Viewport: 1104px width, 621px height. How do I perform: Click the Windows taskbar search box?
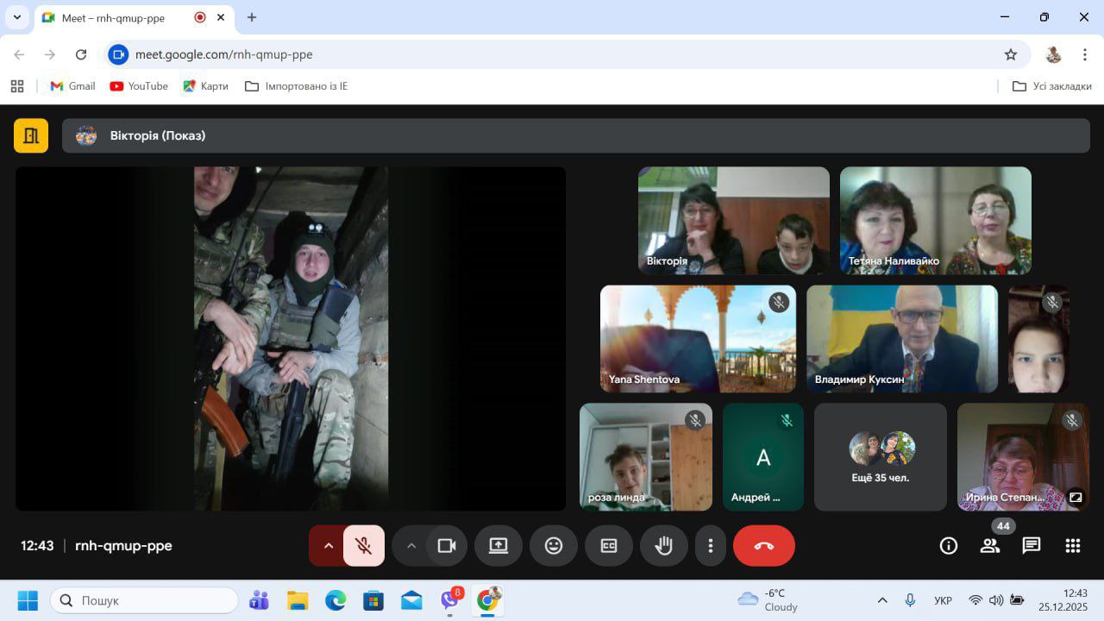[x=144, y=600]
